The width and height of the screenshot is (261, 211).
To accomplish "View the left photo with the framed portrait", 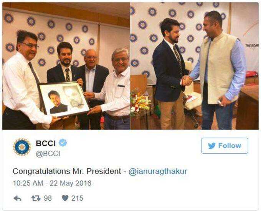I will (x=66, y=66).
